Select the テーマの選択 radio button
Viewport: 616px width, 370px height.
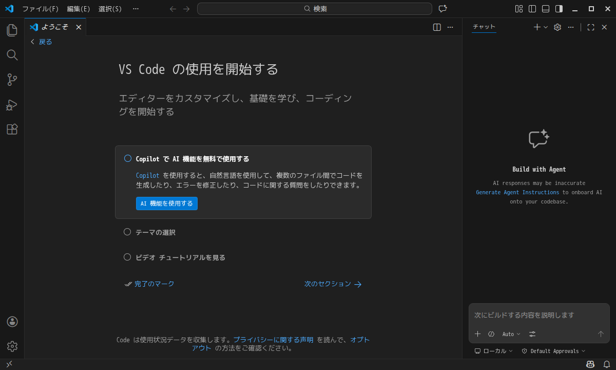click(127, 232)
